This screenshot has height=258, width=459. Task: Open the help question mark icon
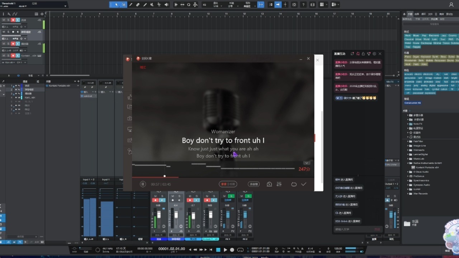tap(304, 5)
